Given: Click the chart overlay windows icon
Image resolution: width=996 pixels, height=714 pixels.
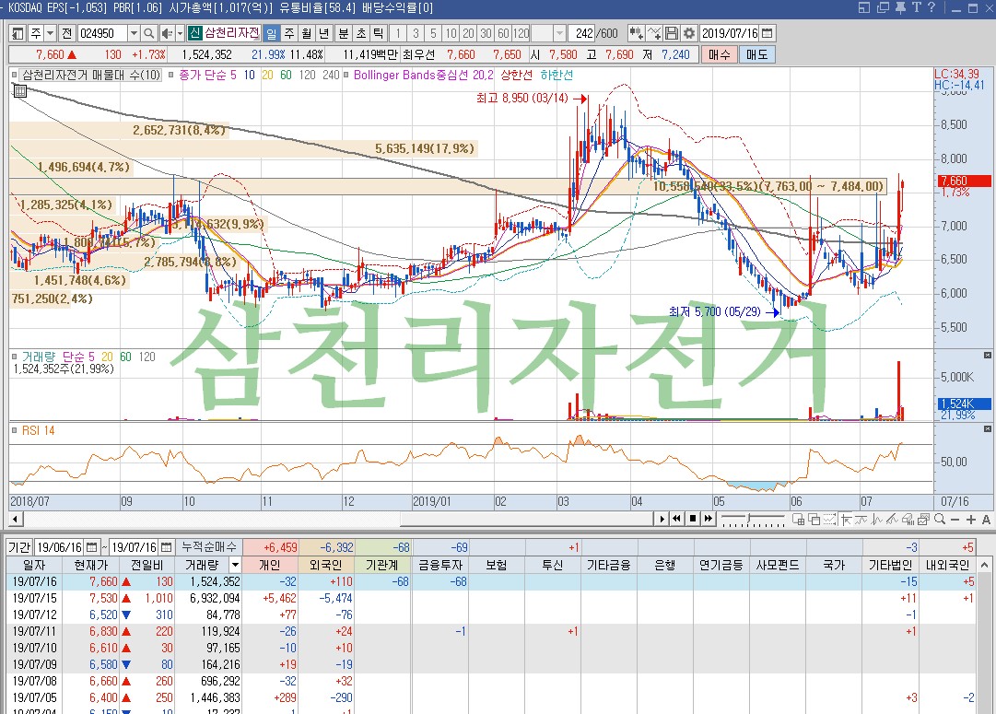Looking at the screenshot, I should pos(814,519).
